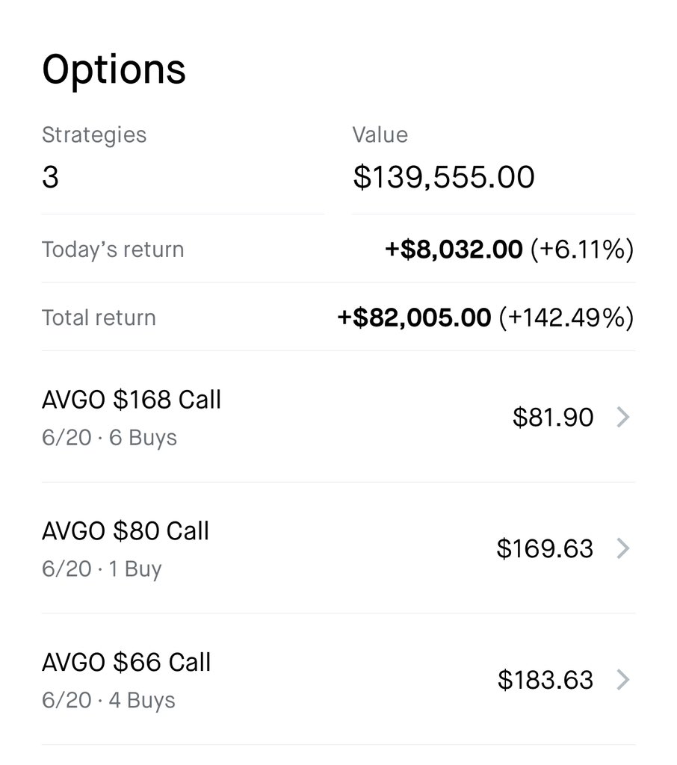Click the "6/20 · 4 Buys" subtitle
Screen dimensions: 677x765
(108, 700)
